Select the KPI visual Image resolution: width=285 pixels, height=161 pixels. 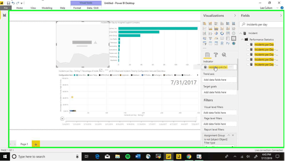tap(234, 38)
